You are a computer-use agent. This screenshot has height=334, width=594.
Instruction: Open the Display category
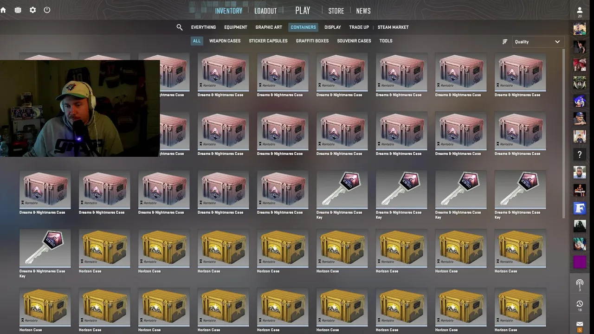pos(333,27)
